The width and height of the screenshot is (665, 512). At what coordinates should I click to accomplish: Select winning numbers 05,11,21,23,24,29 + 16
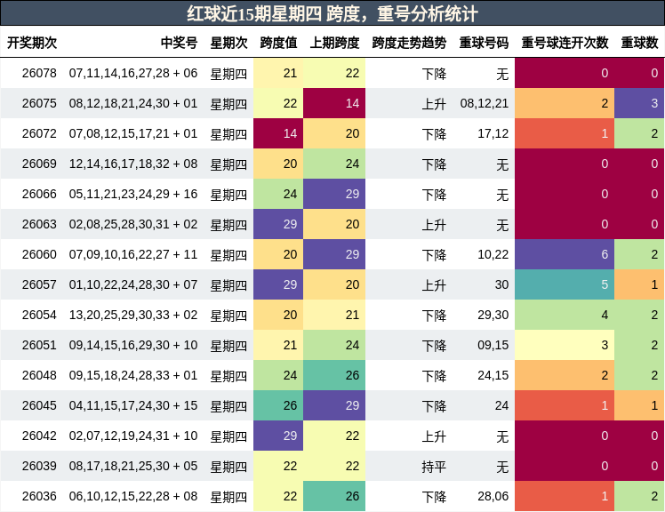pos(133,195)
